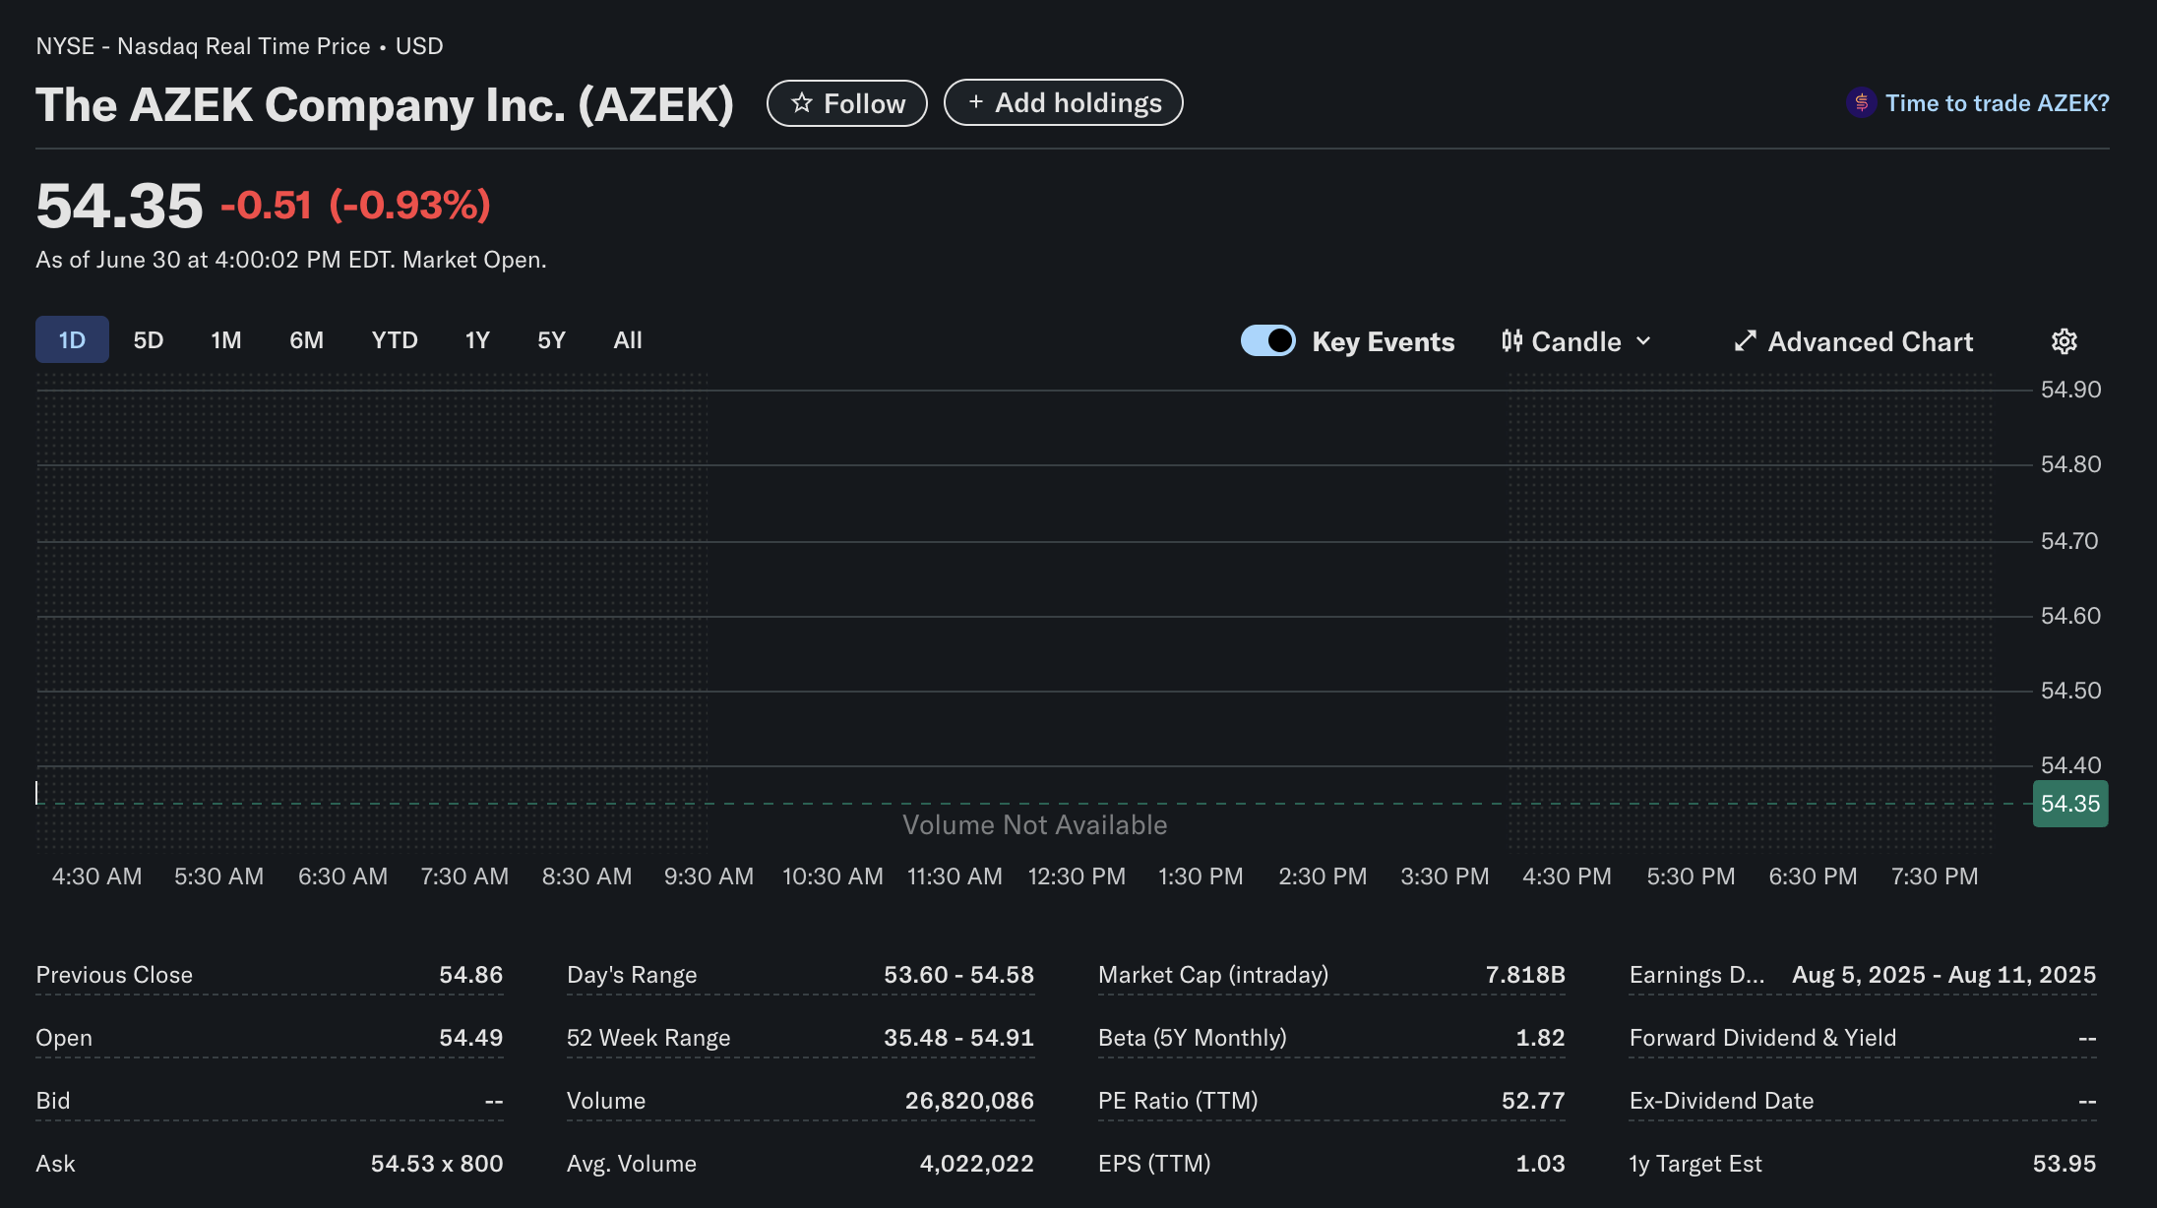Click the Previous Close label
Screen dimensions: 2157x1208
coord(114,975)
